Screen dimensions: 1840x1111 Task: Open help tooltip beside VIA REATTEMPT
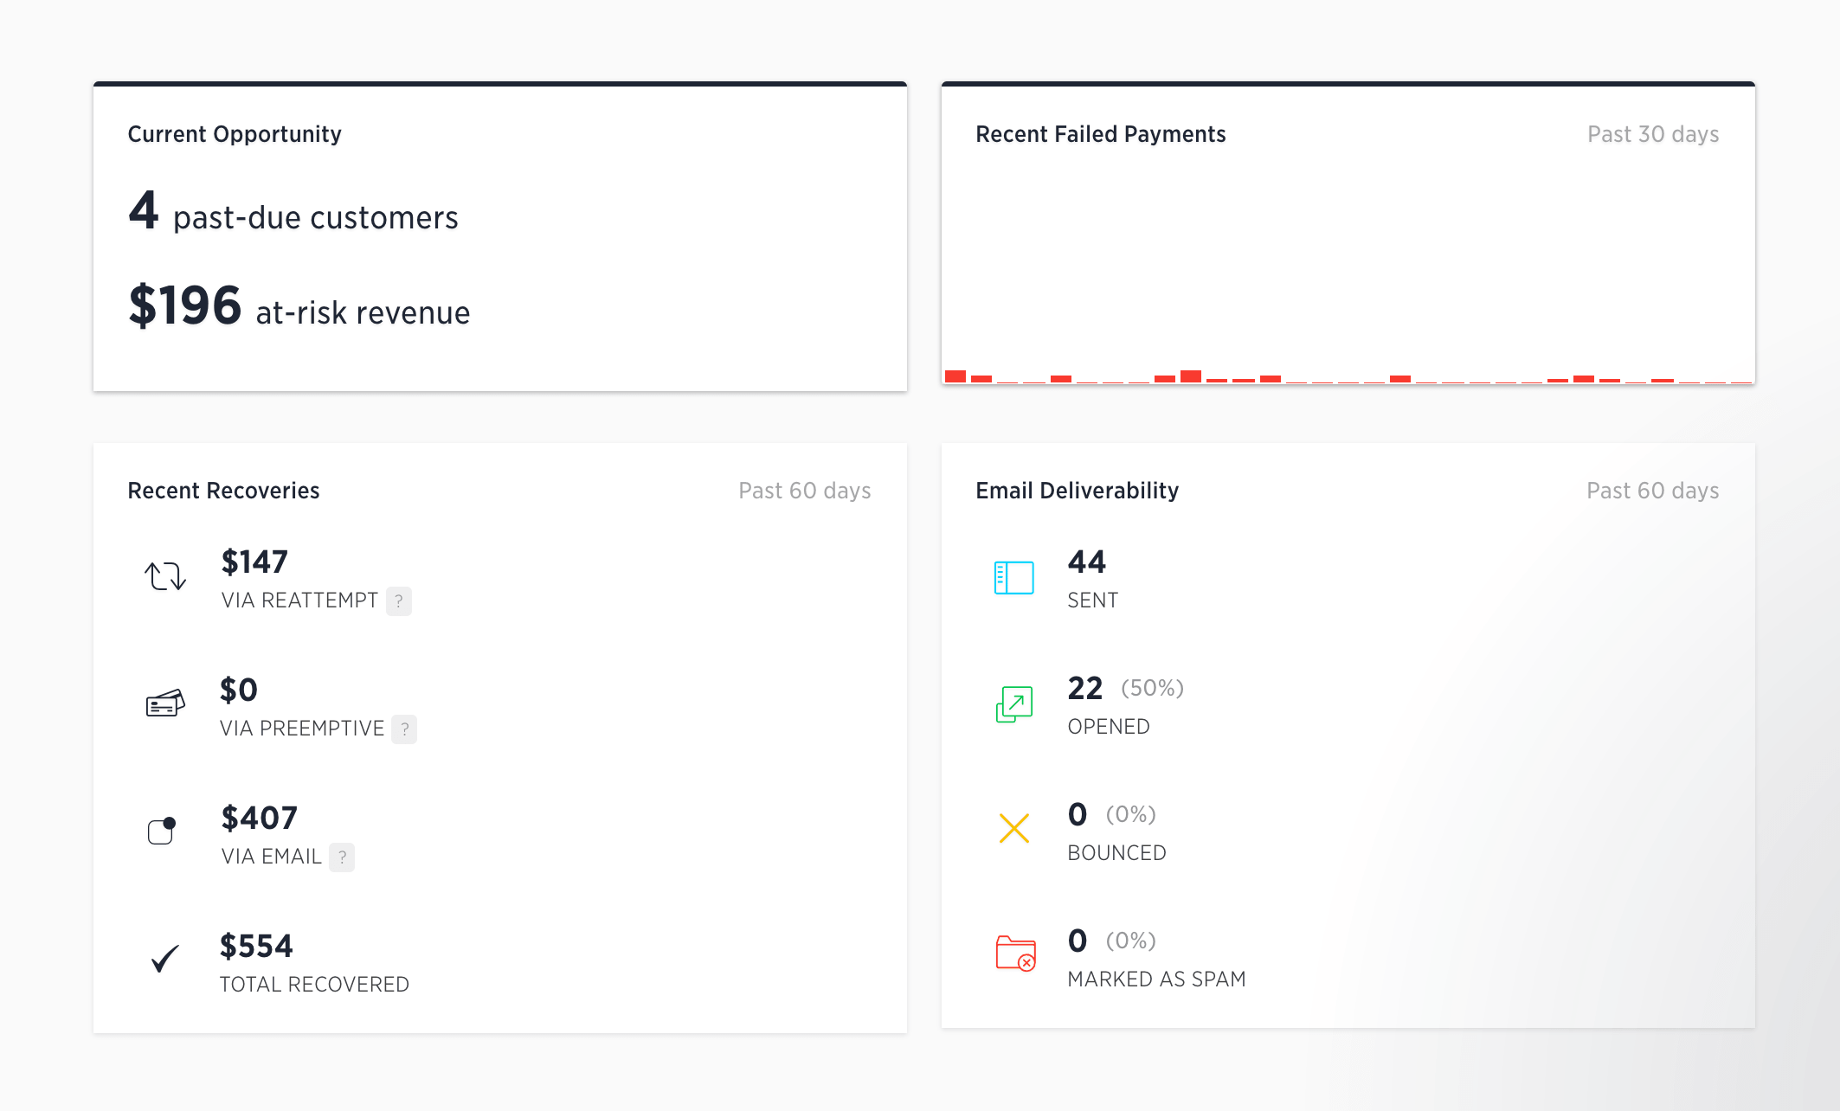(398, 600)
